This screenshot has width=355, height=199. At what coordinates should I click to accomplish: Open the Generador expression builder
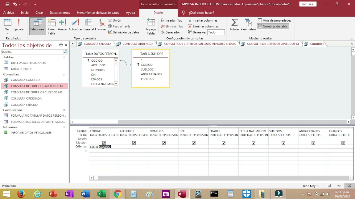[x=170, y=32]
